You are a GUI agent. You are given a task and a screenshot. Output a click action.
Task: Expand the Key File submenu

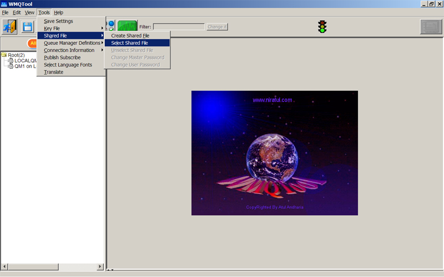(x=72, y=28)
